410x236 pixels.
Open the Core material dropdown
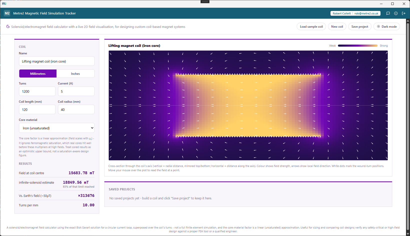coord(57,128)
